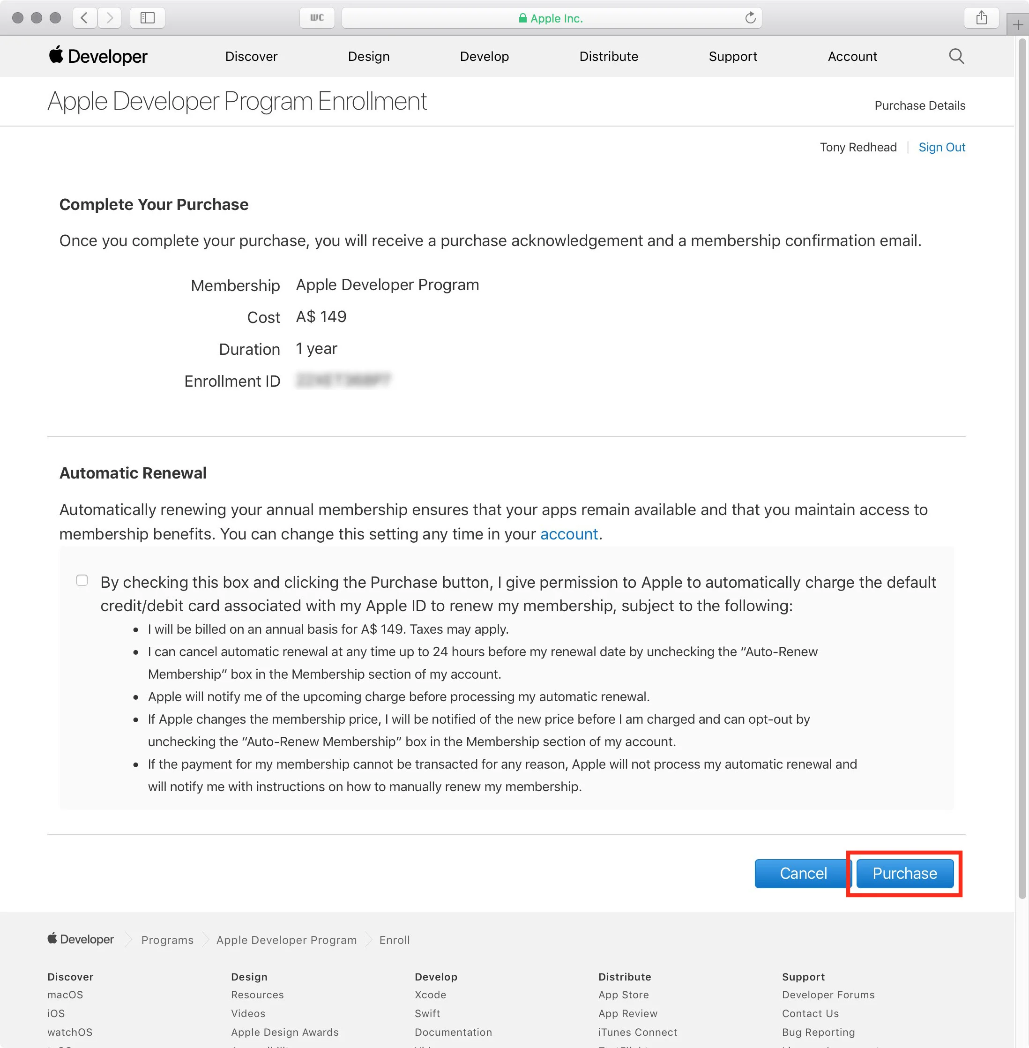
Task: Open the Design menu
Action: click(369, 56)
